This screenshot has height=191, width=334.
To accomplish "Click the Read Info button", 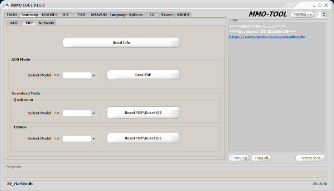I will coord(121,43).
